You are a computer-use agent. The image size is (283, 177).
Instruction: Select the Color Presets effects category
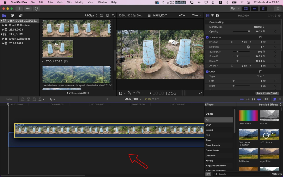(x=213, y=145)
